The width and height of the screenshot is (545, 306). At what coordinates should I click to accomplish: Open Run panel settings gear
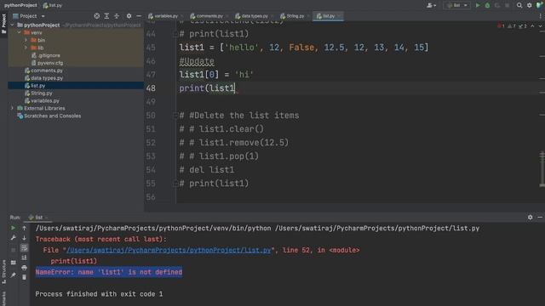tap(530, 218)
